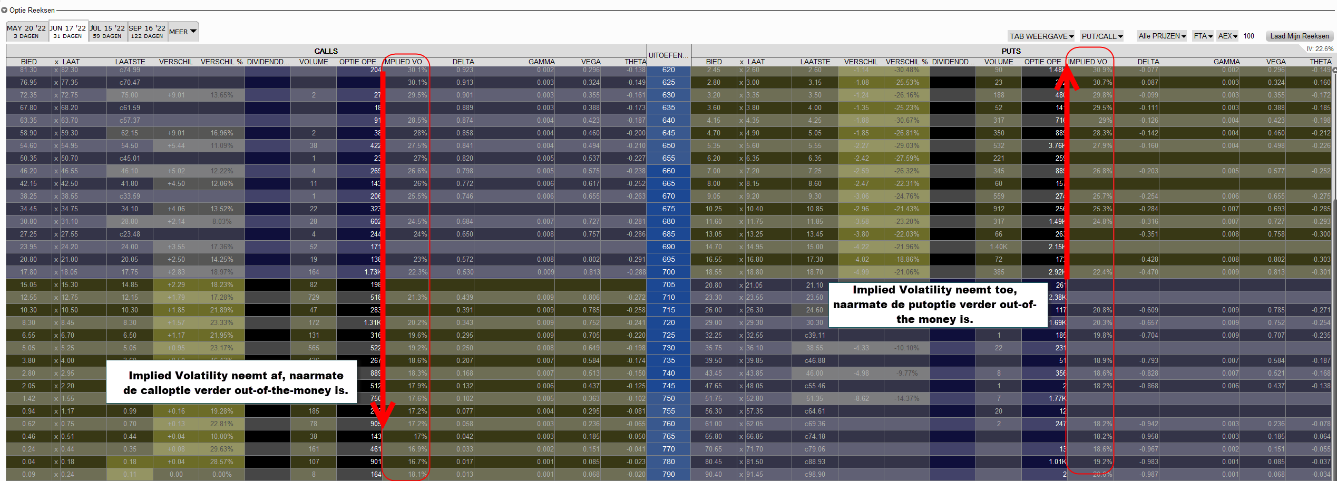Click the call bid 81.30 at strike 620
The width and height of the screenshot is (1337, 481).
29,70
